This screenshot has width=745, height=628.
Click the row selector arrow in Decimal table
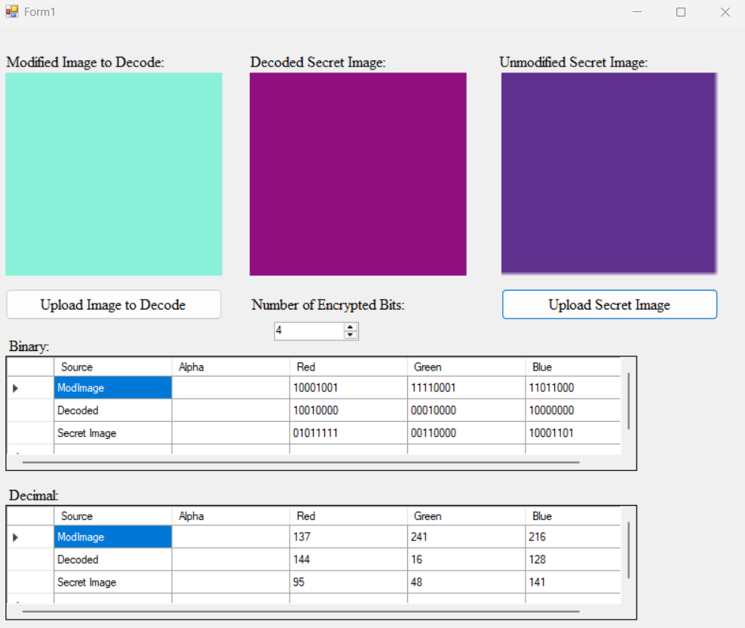16,537
